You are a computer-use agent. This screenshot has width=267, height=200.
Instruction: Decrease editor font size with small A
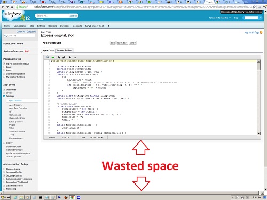click(75, 58)
